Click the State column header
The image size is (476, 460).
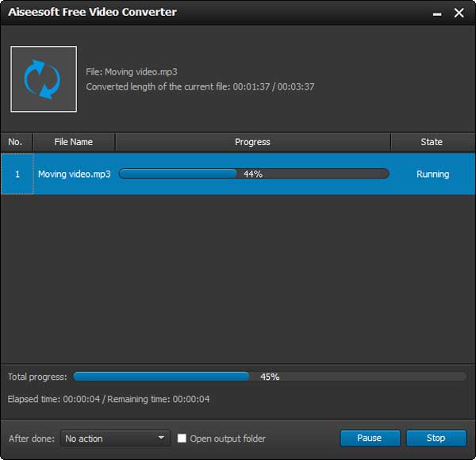tap(432, 142)
